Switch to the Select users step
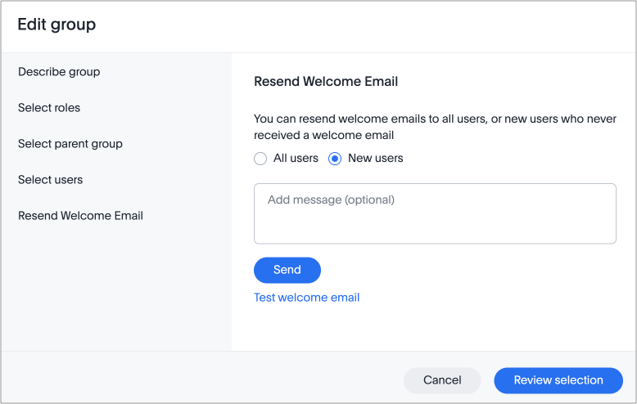637x404 pixels. (51, 180)
